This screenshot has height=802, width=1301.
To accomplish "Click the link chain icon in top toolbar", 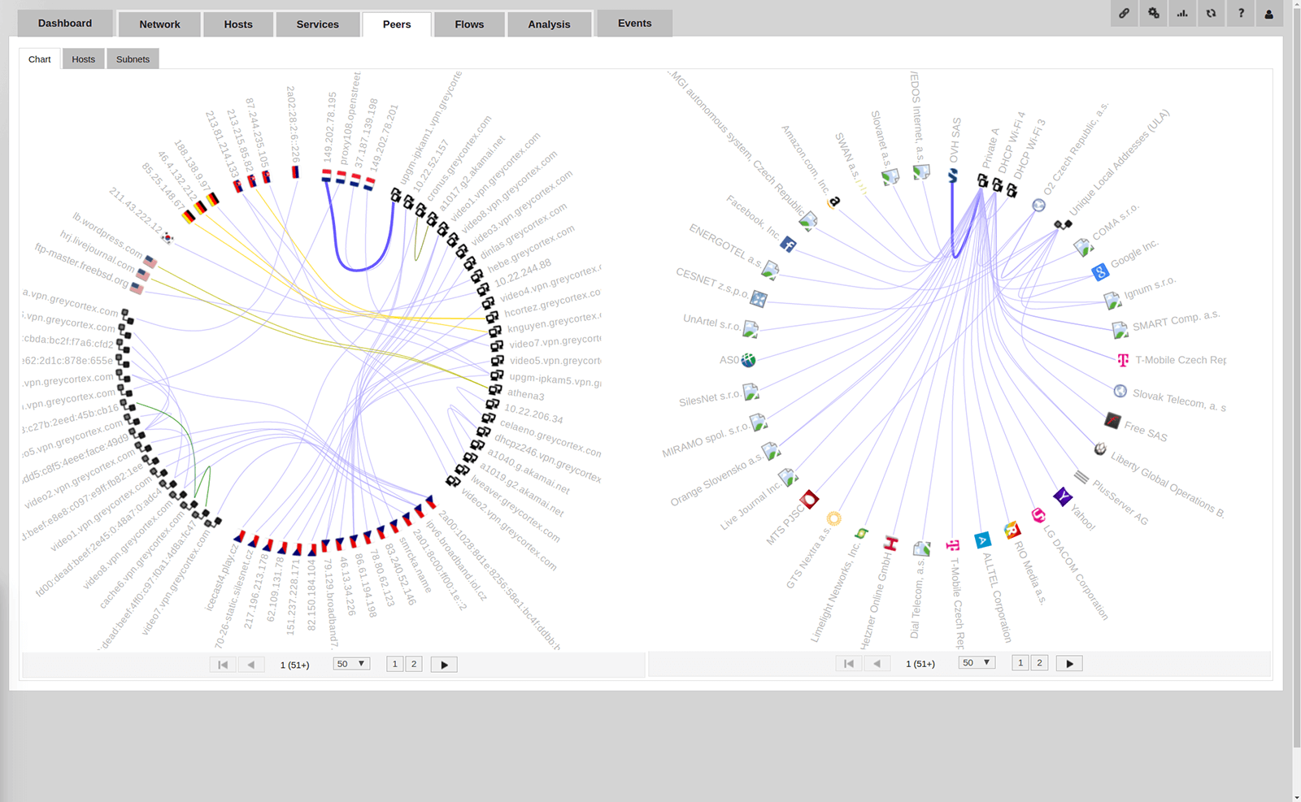I will click(x=1124, y=13).
